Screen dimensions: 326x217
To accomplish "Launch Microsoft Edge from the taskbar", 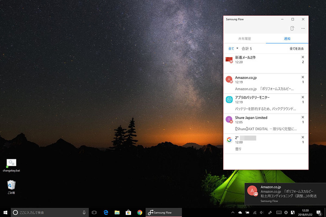I will pyautogui.click(x=106, y=213).
